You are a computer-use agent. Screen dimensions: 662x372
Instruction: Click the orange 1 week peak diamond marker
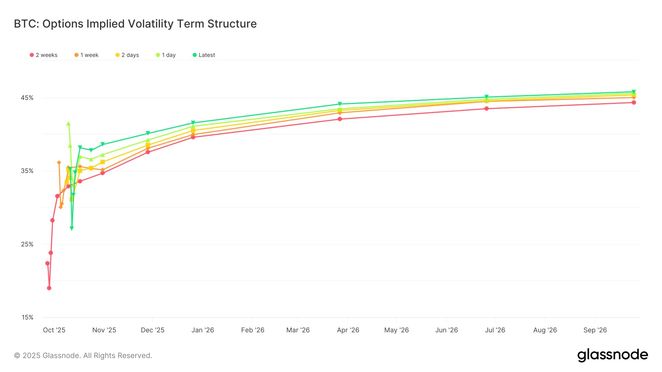(59, 162)
